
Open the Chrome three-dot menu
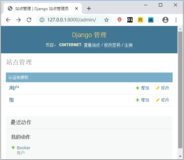(x=176, y=20)
